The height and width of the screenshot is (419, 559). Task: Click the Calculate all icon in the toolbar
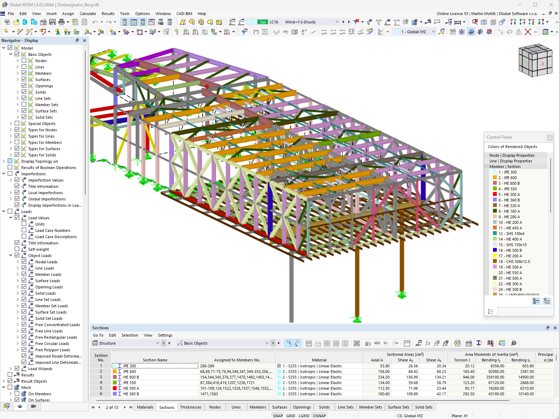tap(457, 22)
